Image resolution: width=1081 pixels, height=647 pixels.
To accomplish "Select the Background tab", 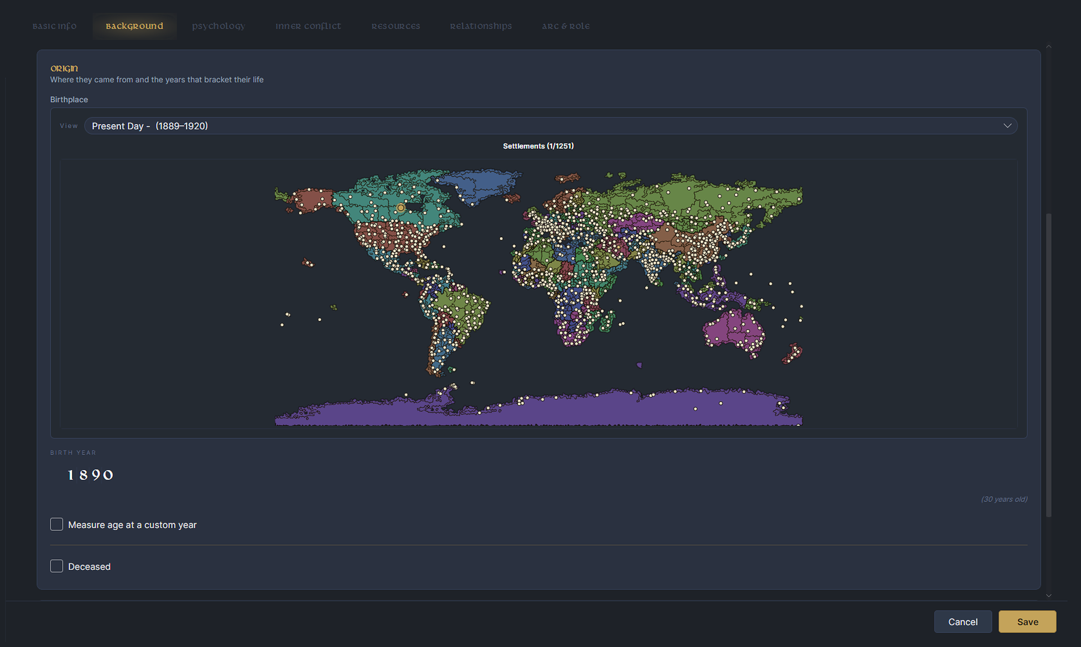I will [x=134, y=26].
